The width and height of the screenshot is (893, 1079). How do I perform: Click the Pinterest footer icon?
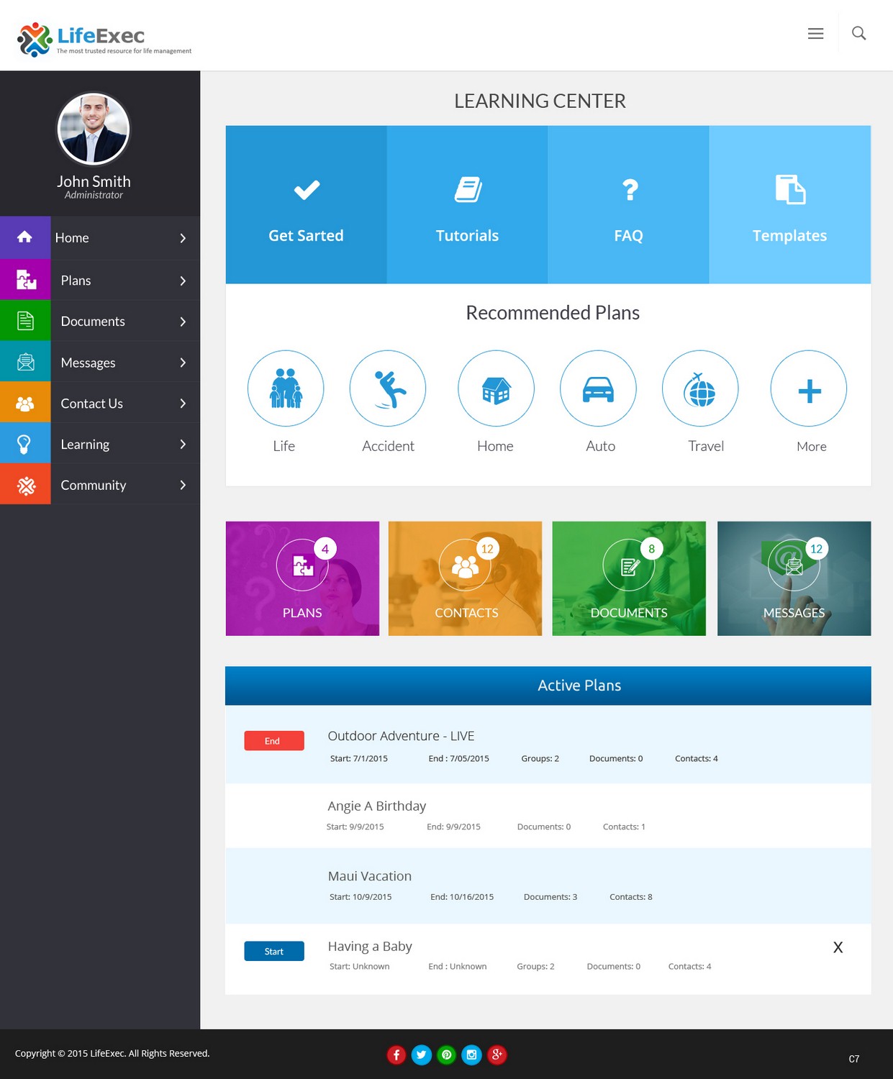447,1055
